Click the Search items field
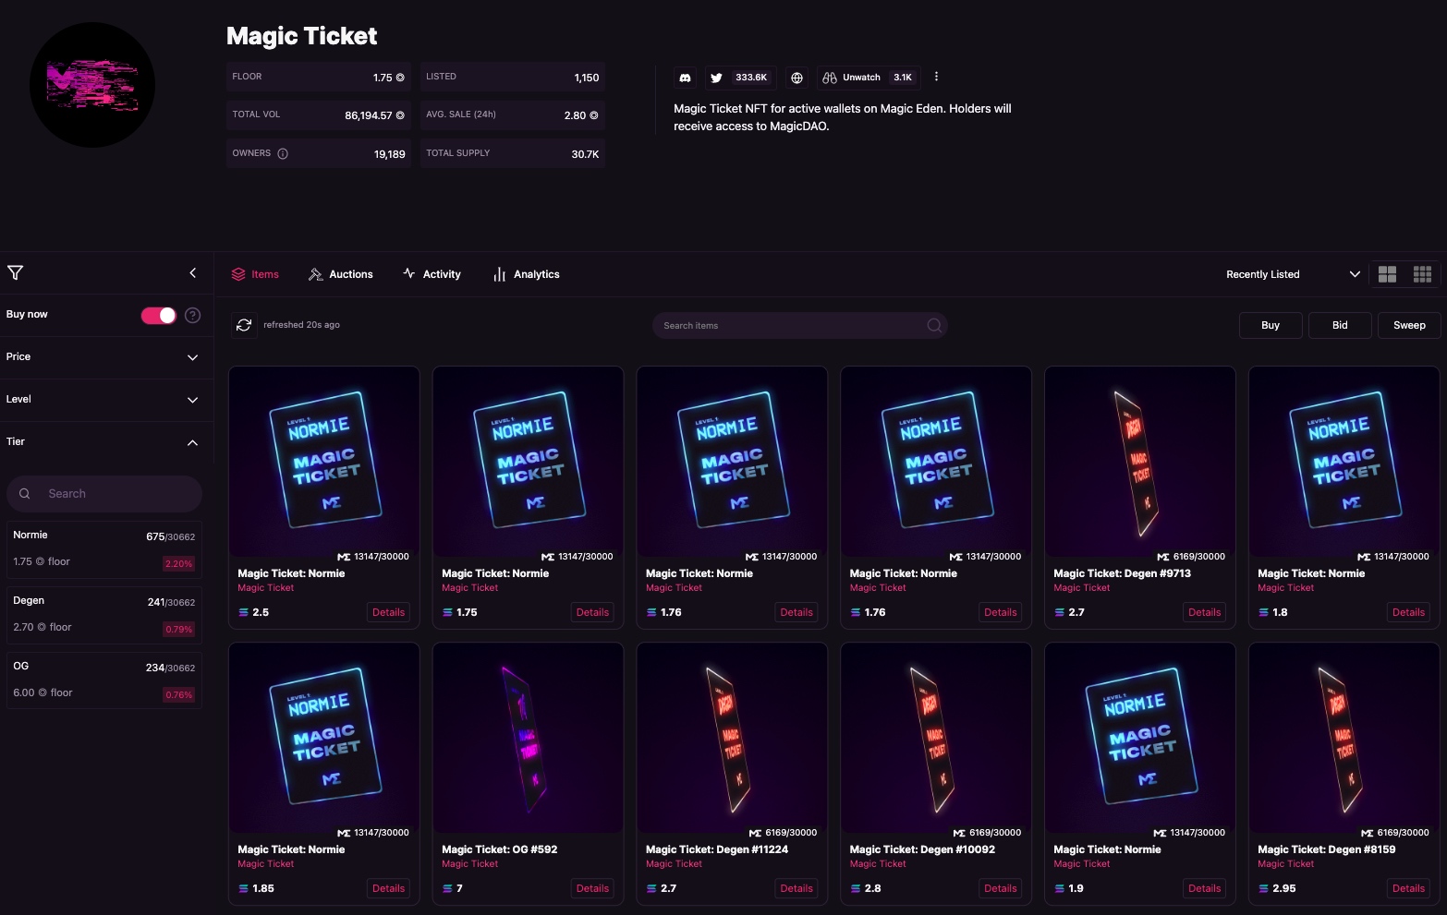 point(791,325)
